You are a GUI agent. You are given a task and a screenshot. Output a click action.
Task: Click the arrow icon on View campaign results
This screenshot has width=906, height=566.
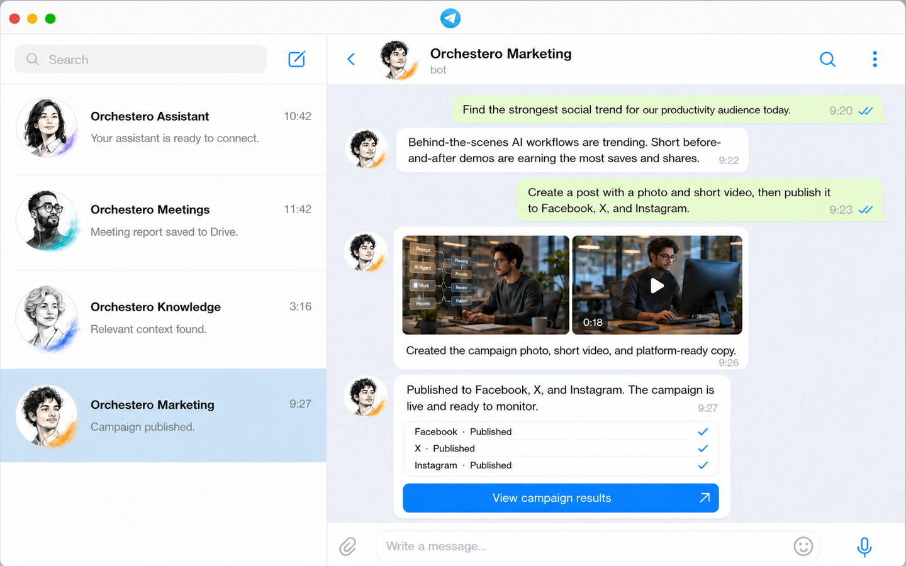pos(705,497)
